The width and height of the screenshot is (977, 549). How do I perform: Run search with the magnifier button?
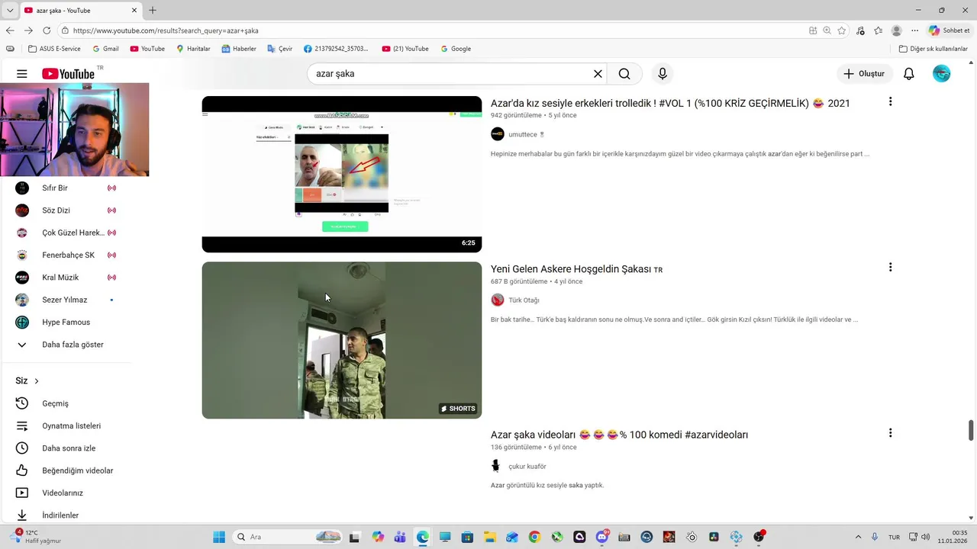(624, 74)
